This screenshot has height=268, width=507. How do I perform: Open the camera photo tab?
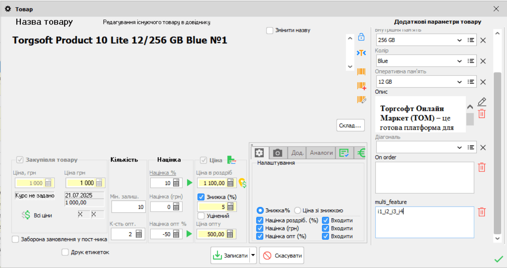(x=278, y=153)
